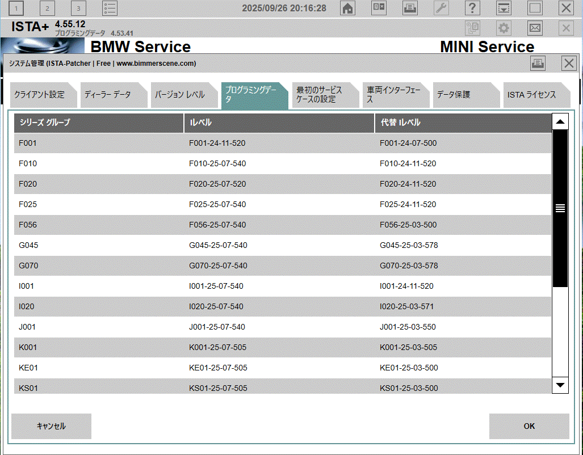Open the settings gear icon
Viewport: 583px width, 455px height.
point(504,28)
